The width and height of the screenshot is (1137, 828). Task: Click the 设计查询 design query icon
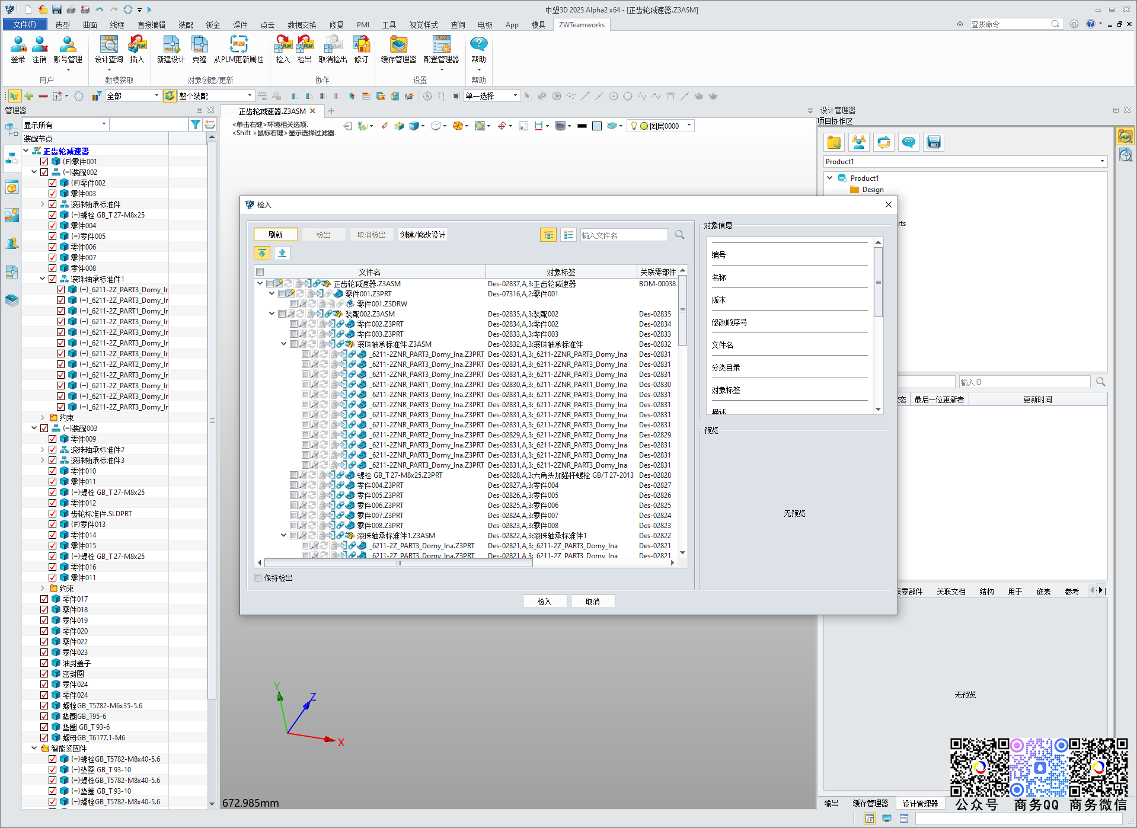[x=108, y=49]
